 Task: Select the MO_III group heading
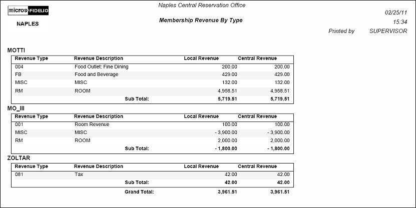pos(18,108)
